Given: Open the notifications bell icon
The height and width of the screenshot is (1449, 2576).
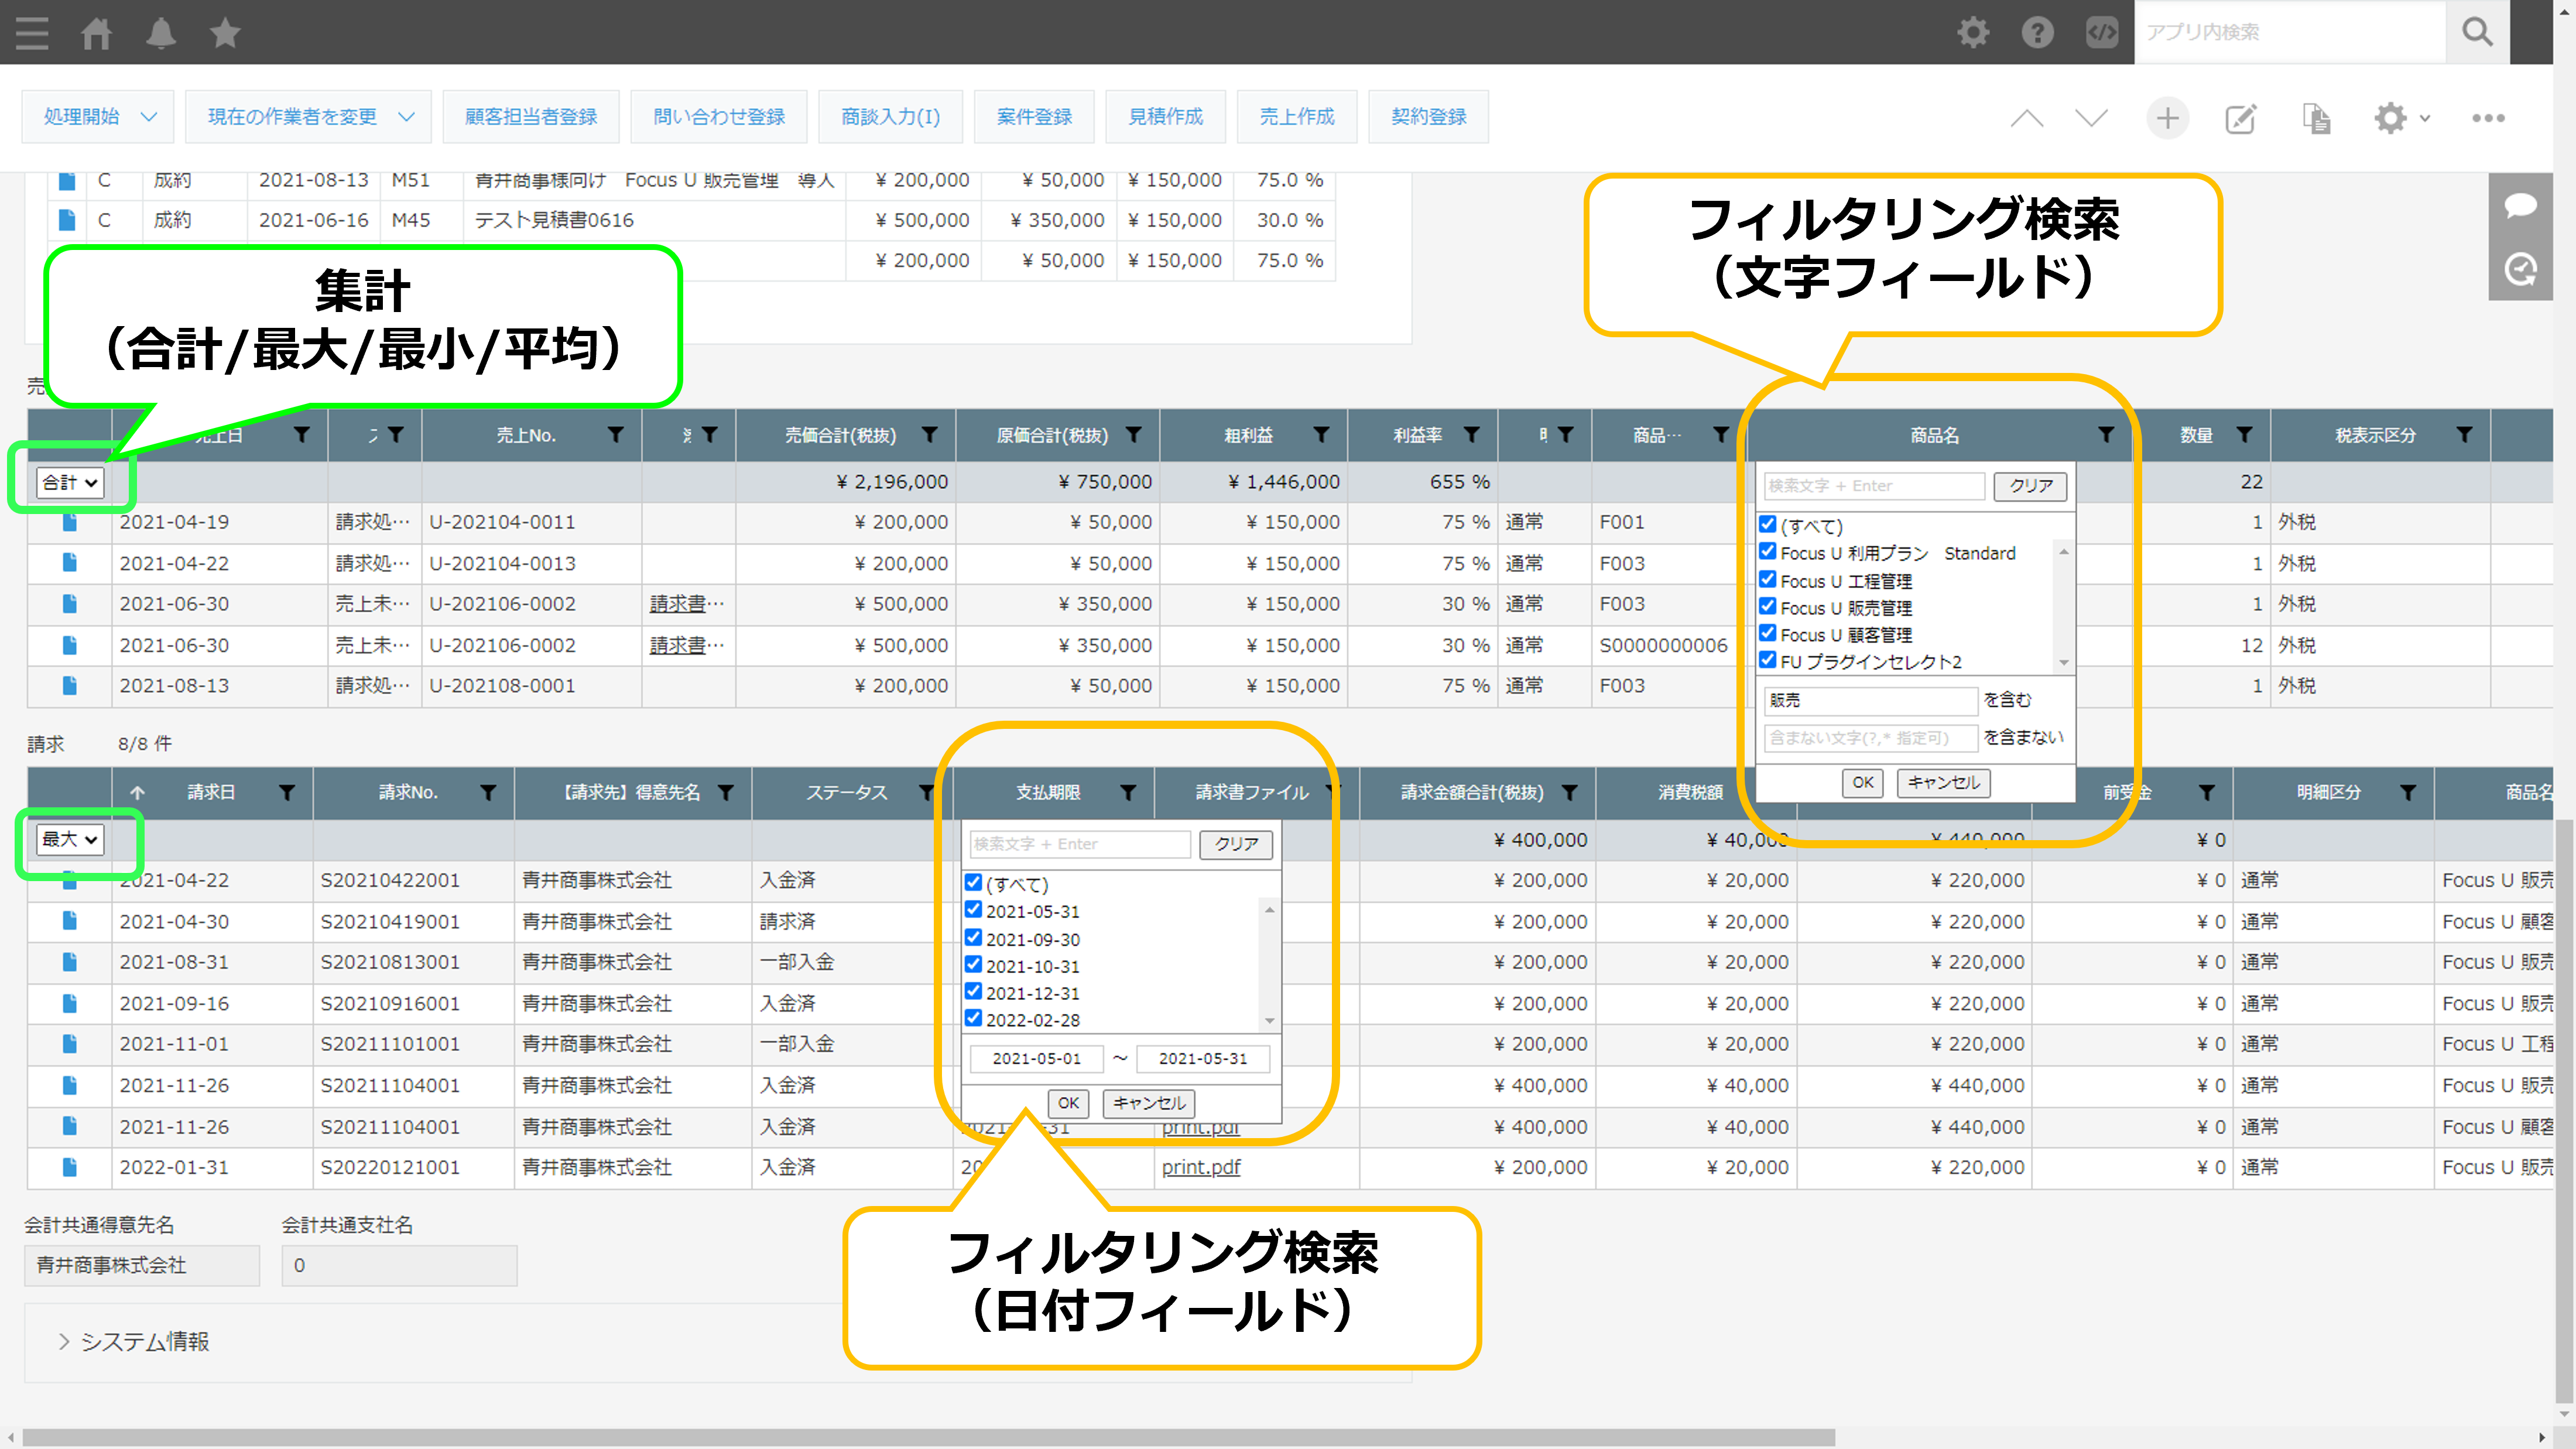Looking at the screenshot, I should pyautogui.click(x=161, y=33).
